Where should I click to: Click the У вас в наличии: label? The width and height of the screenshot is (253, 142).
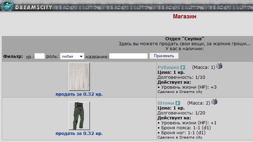(x=185, y=49)
